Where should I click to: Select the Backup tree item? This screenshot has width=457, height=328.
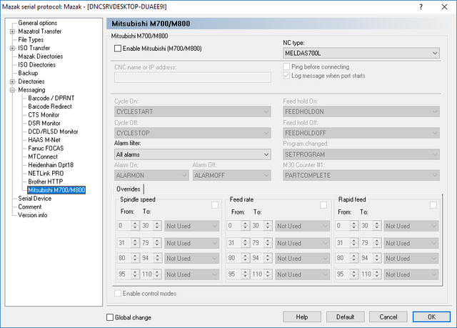28,73
